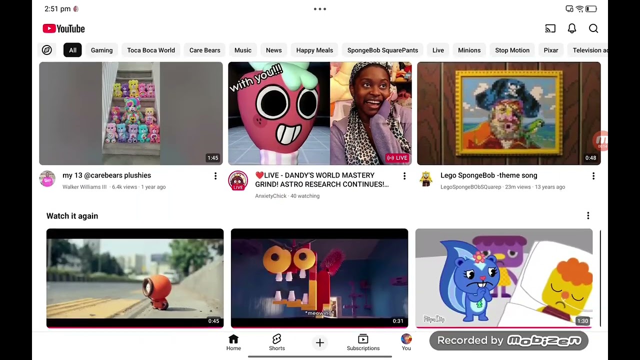Rewatch the blue skunk cartoon video
Image resolution: width=640 pixels, height=360 pixels.
click(504, 278)
